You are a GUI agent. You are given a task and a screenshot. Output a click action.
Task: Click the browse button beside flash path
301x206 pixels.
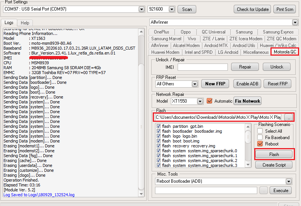tap(289, 117)
